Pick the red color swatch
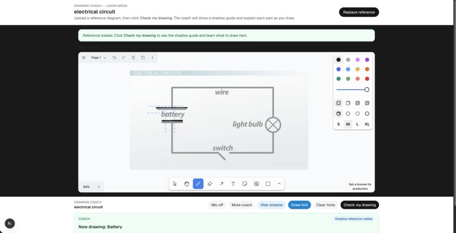The image size is (456, 233). [367, 78]
